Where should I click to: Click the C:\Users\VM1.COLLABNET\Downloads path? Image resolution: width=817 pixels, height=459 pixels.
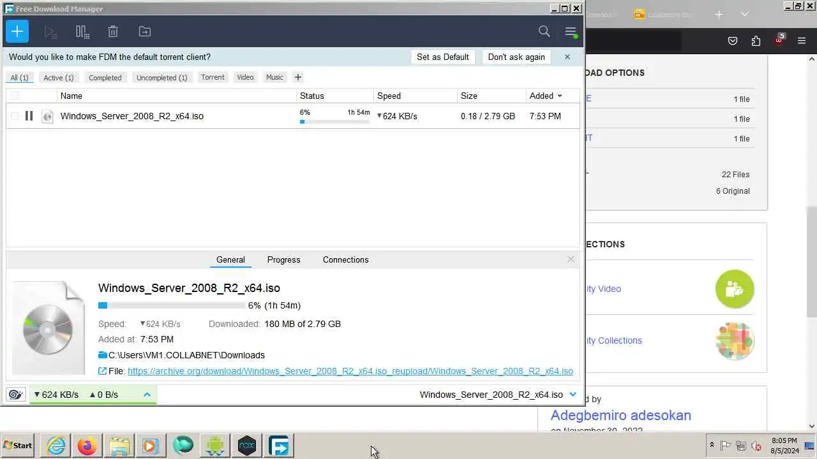tap(186, 355)
